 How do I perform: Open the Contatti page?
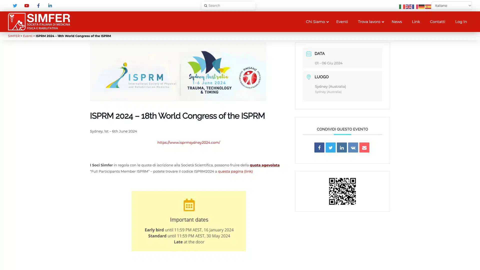(x=437, y=22)
